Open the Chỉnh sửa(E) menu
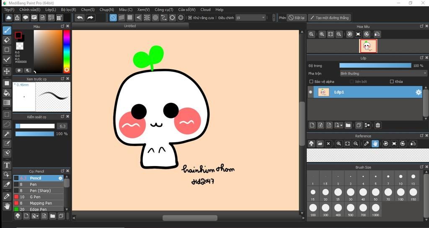The height and width of the screenshot is (228, 429). (x=30, y=10)
